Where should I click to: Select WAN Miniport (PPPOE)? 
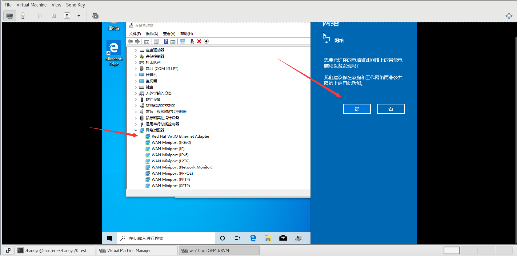172,173
